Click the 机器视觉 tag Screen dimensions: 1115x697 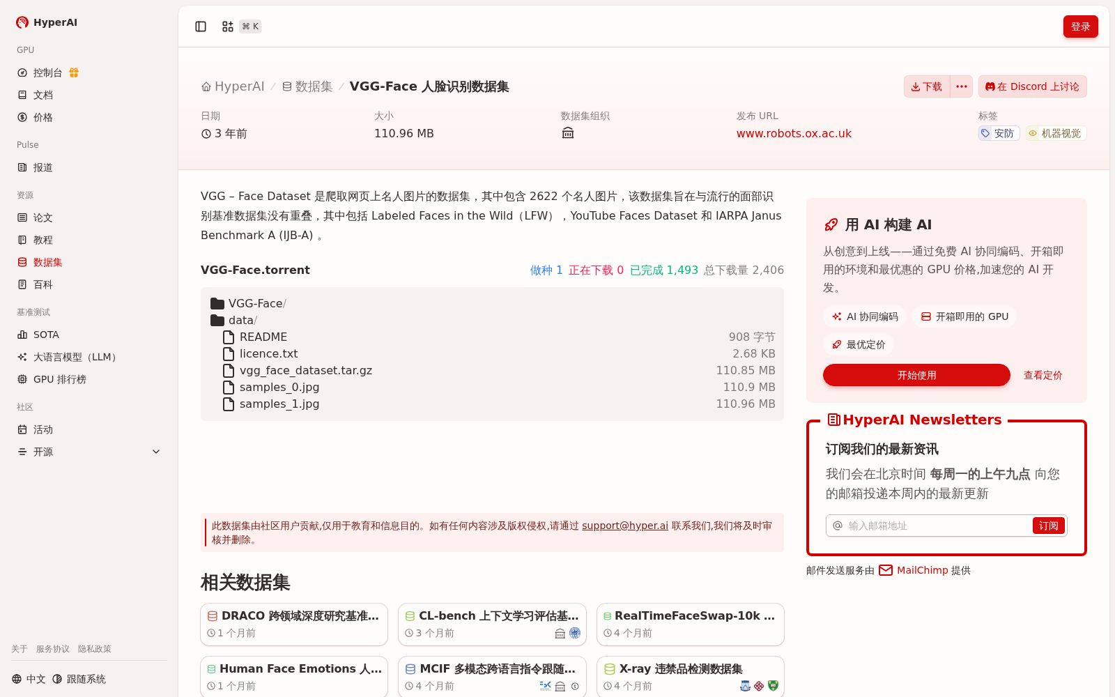[x=1056, y=133]
